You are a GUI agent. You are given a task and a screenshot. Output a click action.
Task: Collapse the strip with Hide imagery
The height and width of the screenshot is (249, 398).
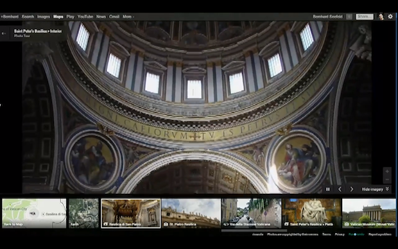pyautogui.click(x=376, y=189)
